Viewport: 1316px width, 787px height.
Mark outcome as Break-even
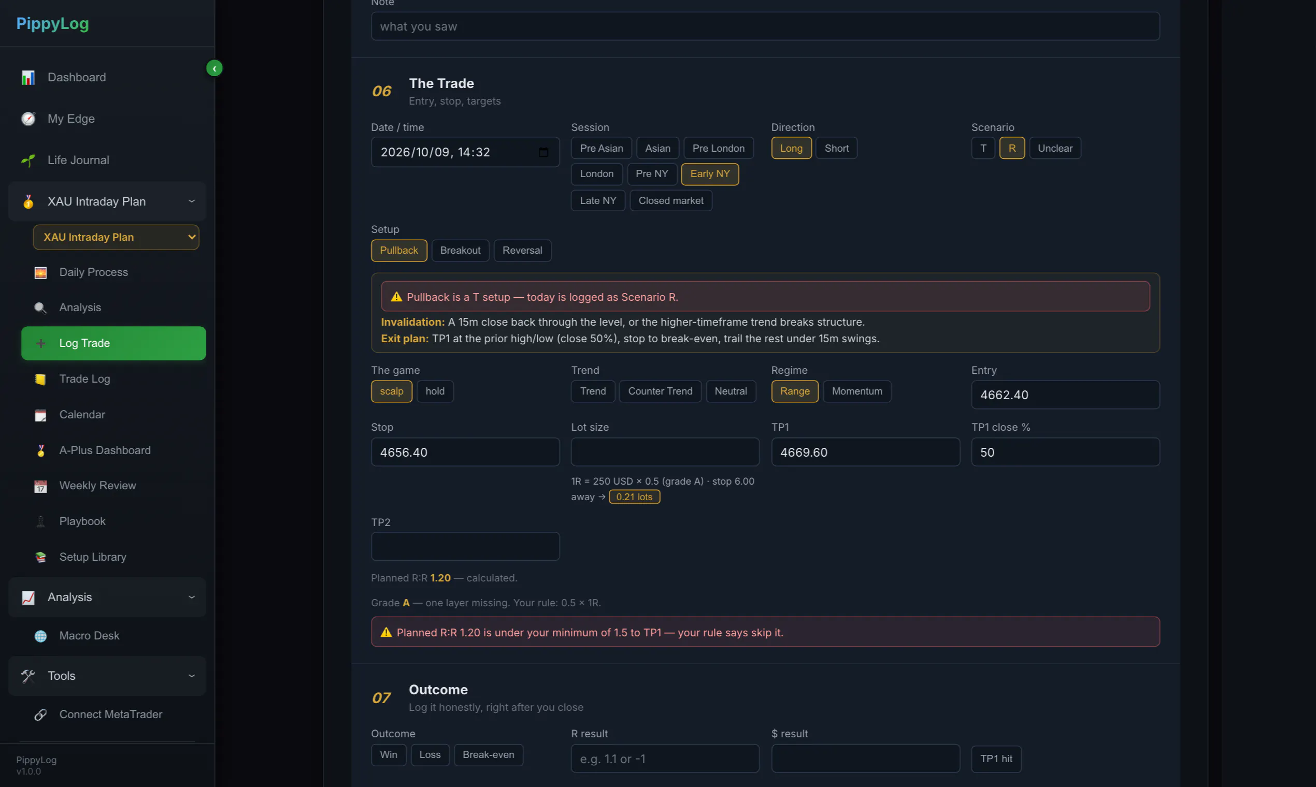488,755
